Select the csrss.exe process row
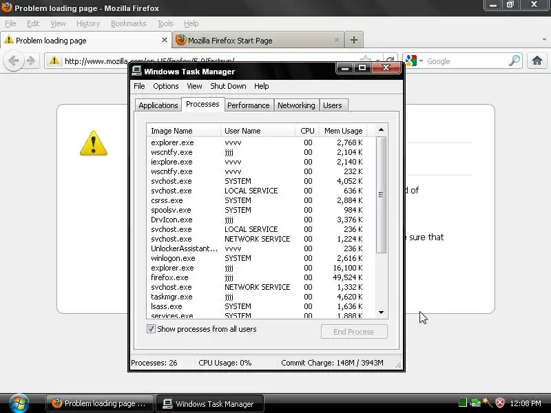Image resolution: width=551 pixels, height=413 pixels. [x=256, y=200]
